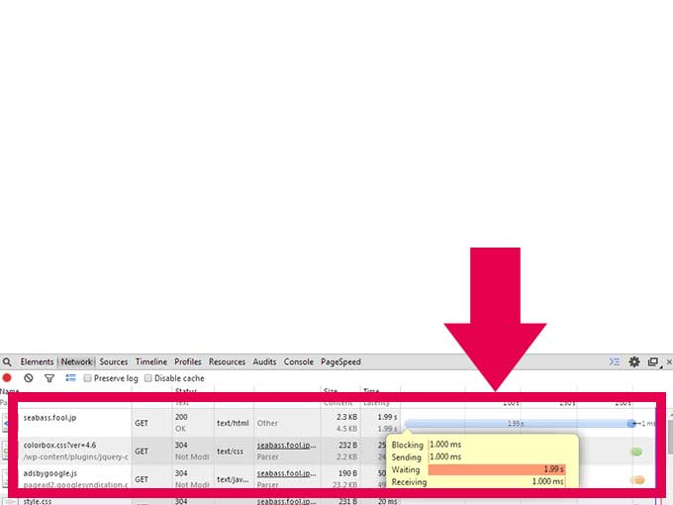Click the blue 1.99 s timeline bar
Viewport: 673px width, 505px height.
click(x=516, y=424)
